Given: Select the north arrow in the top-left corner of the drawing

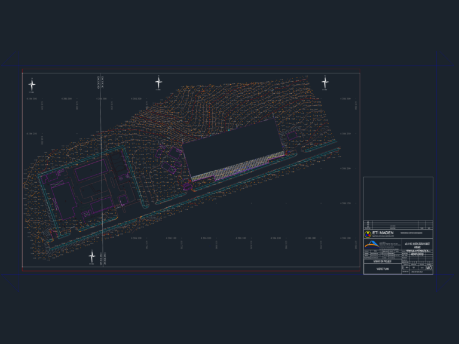Looking at the screenshot, I should 32,85.
